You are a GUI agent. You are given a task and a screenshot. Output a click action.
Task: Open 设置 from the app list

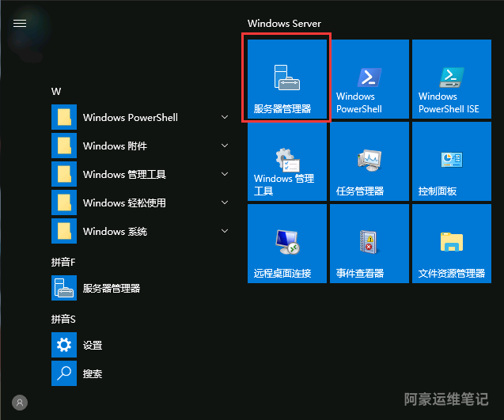pos(92,345)
